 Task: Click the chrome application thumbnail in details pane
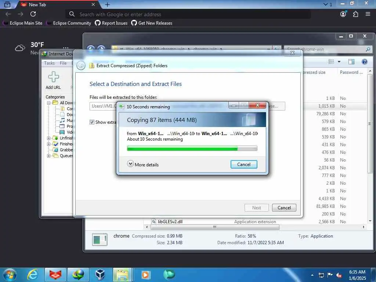point(100,239)
